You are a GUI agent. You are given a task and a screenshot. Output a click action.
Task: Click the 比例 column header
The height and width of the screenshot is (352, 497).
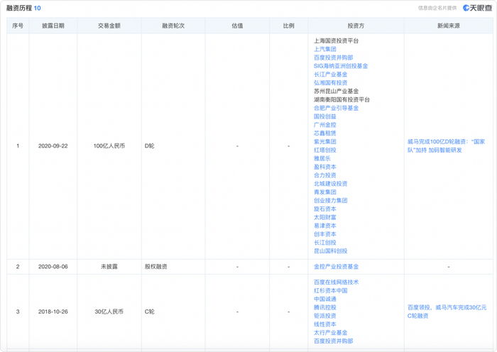point(288,26)
